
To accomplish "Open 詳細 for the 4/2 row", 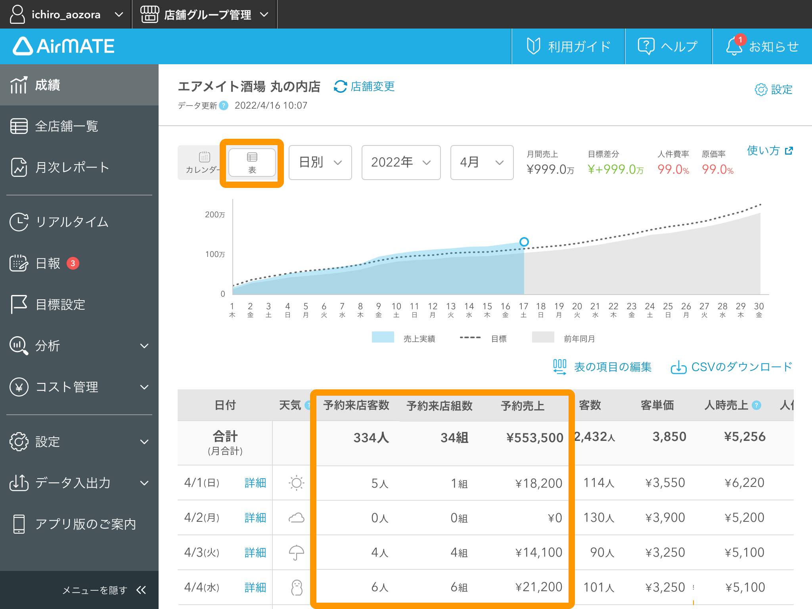I will [x=255, y=518].
